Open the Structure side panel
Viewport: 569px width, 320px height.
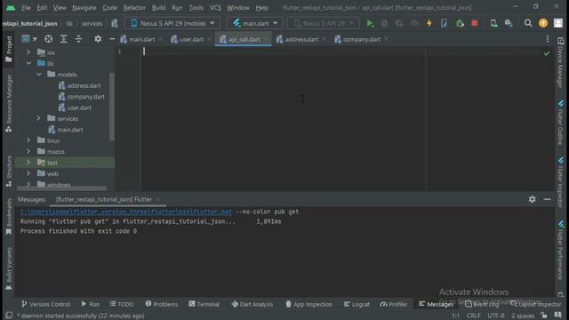tap(9, 172)
